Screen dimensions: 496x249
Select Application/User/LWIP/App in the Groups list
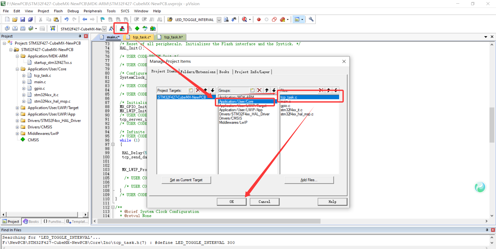click(x=241, y=110)
